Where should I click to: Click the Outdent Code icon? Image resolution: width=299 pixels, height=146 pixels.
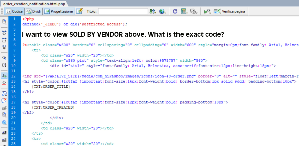point(4,140)
